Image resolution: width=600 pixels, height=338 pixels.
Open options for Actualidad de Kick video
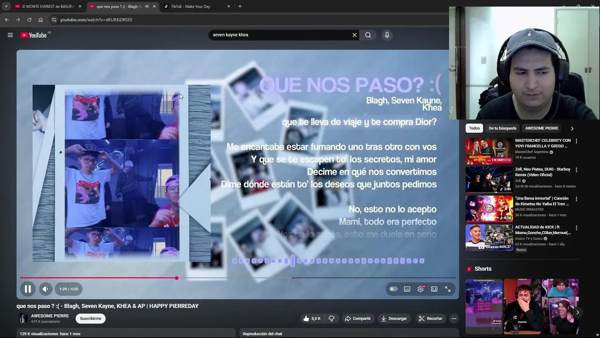[576, 228]
